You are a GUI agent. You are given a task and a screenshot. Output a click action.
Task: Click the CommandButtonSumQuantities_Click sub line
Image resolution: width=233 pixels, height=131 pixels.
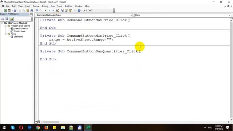click(x=91, y=51)
